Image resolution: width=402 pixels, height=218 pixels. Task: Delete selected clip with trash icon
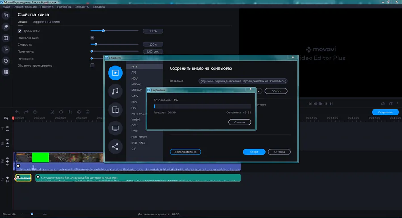[x=35, y=112]
